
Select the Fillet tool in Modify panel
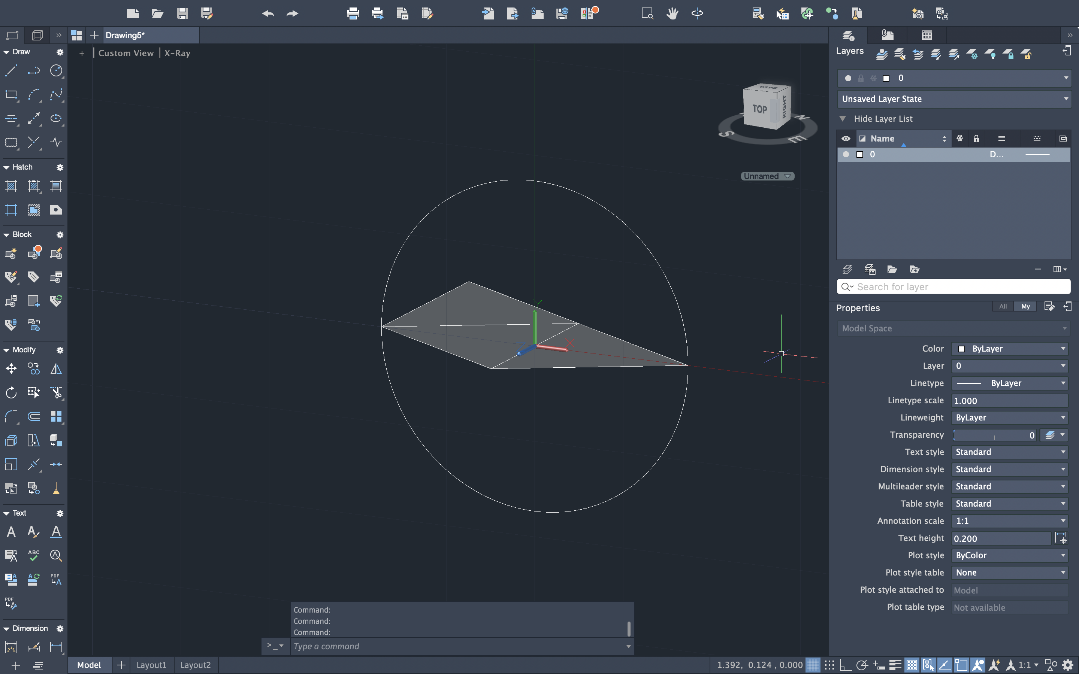[11, 416]
